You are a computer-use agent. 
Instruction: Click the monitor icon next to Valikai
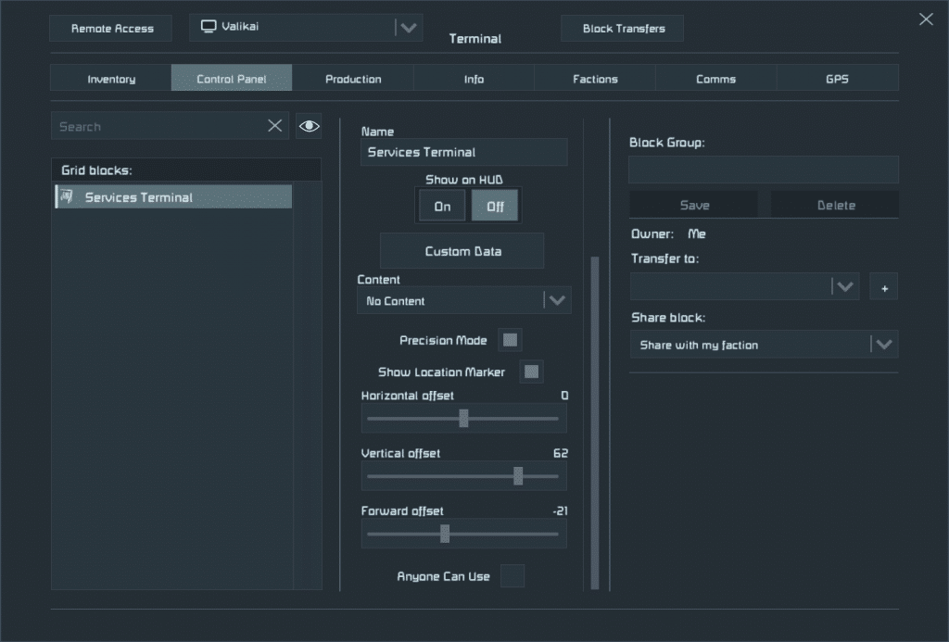209,27
